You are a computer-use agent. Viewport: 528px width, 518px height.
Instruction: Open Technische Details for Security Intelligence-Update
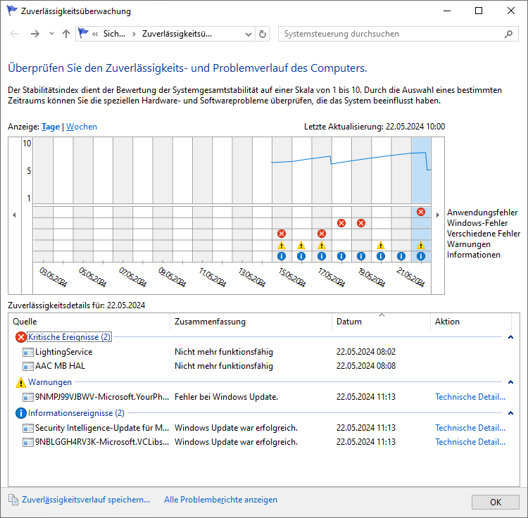pos(470,428)
